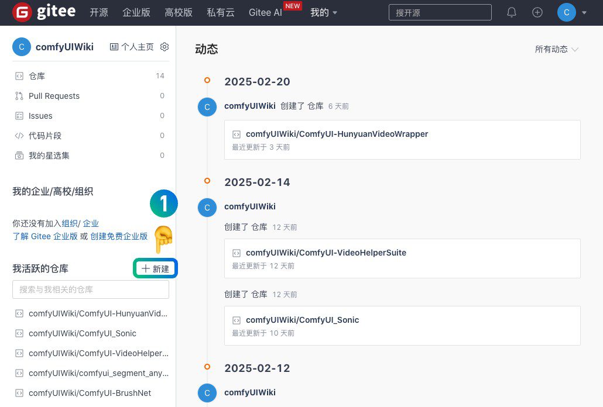Click the repo icon beside ComfyUI-BrushNet in sidebar
603x407 pixels.
(19, 393)
